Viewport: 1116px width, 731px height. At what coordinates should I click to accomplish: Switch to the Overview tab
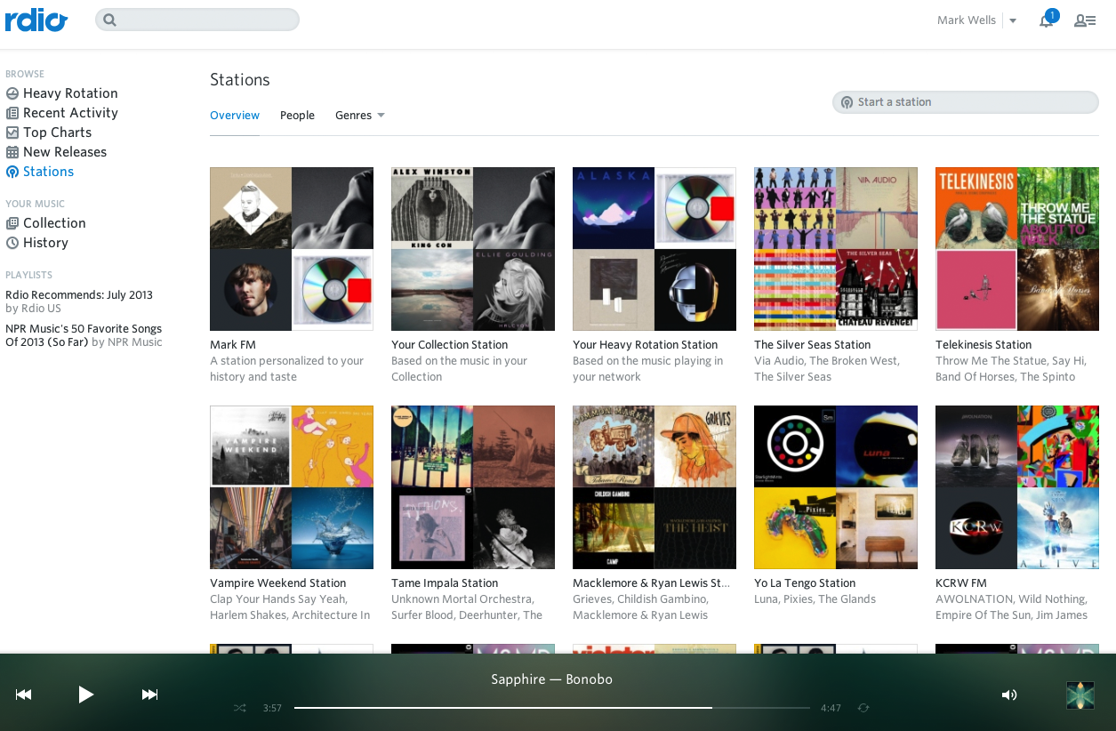235,116
